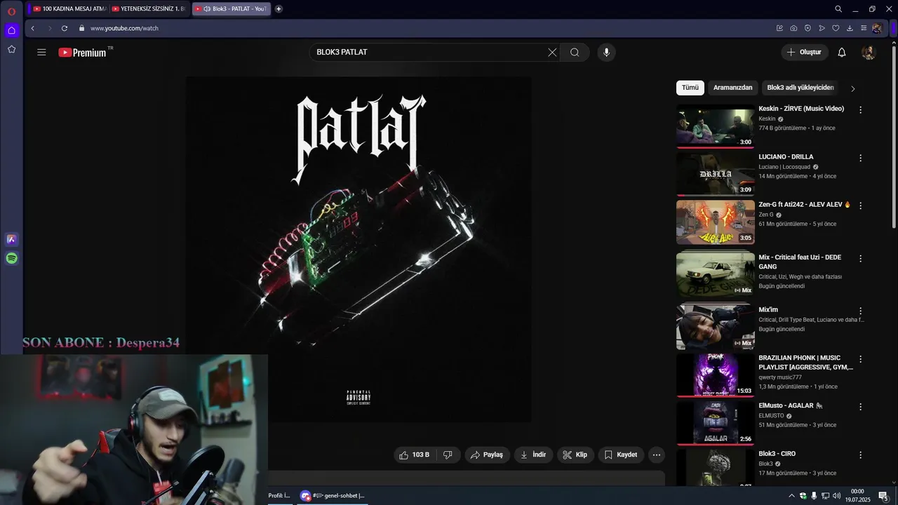Open options menu for Blok3 - CIRO
This screenshot has height=505, width=898.
pos(860,455)
